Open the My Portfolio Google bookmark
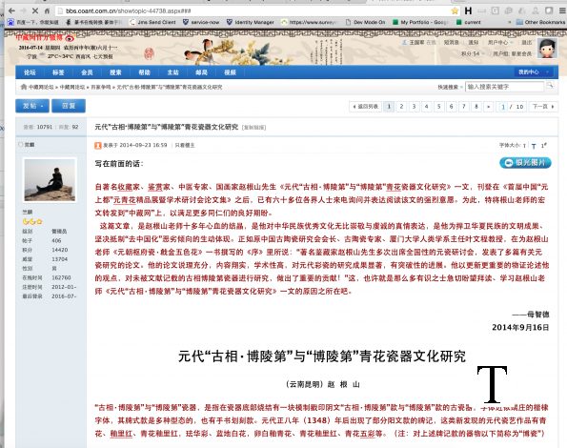The height and width of the screenshot is (448, 567). click(x=420, y=23)
